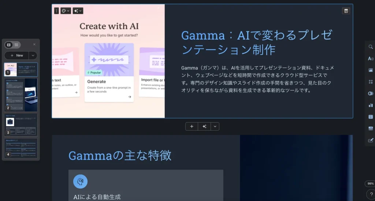This screenshot has height=201, width=375.
Task: Select slide 4 thumbnail in sidebar
Action: point(21,148)
